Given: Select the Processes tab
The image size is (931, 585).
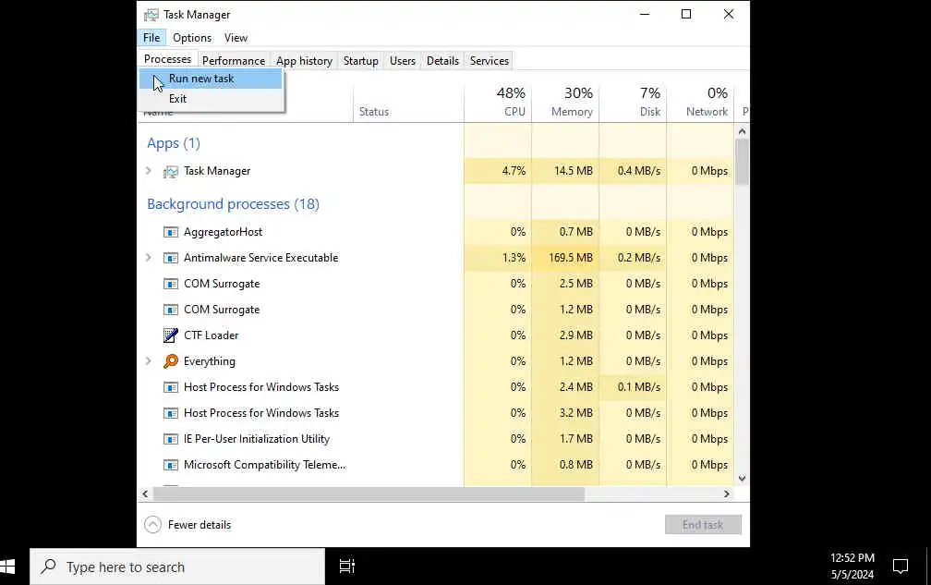Looking at the screenshot, I should click(x=167, y=59).
